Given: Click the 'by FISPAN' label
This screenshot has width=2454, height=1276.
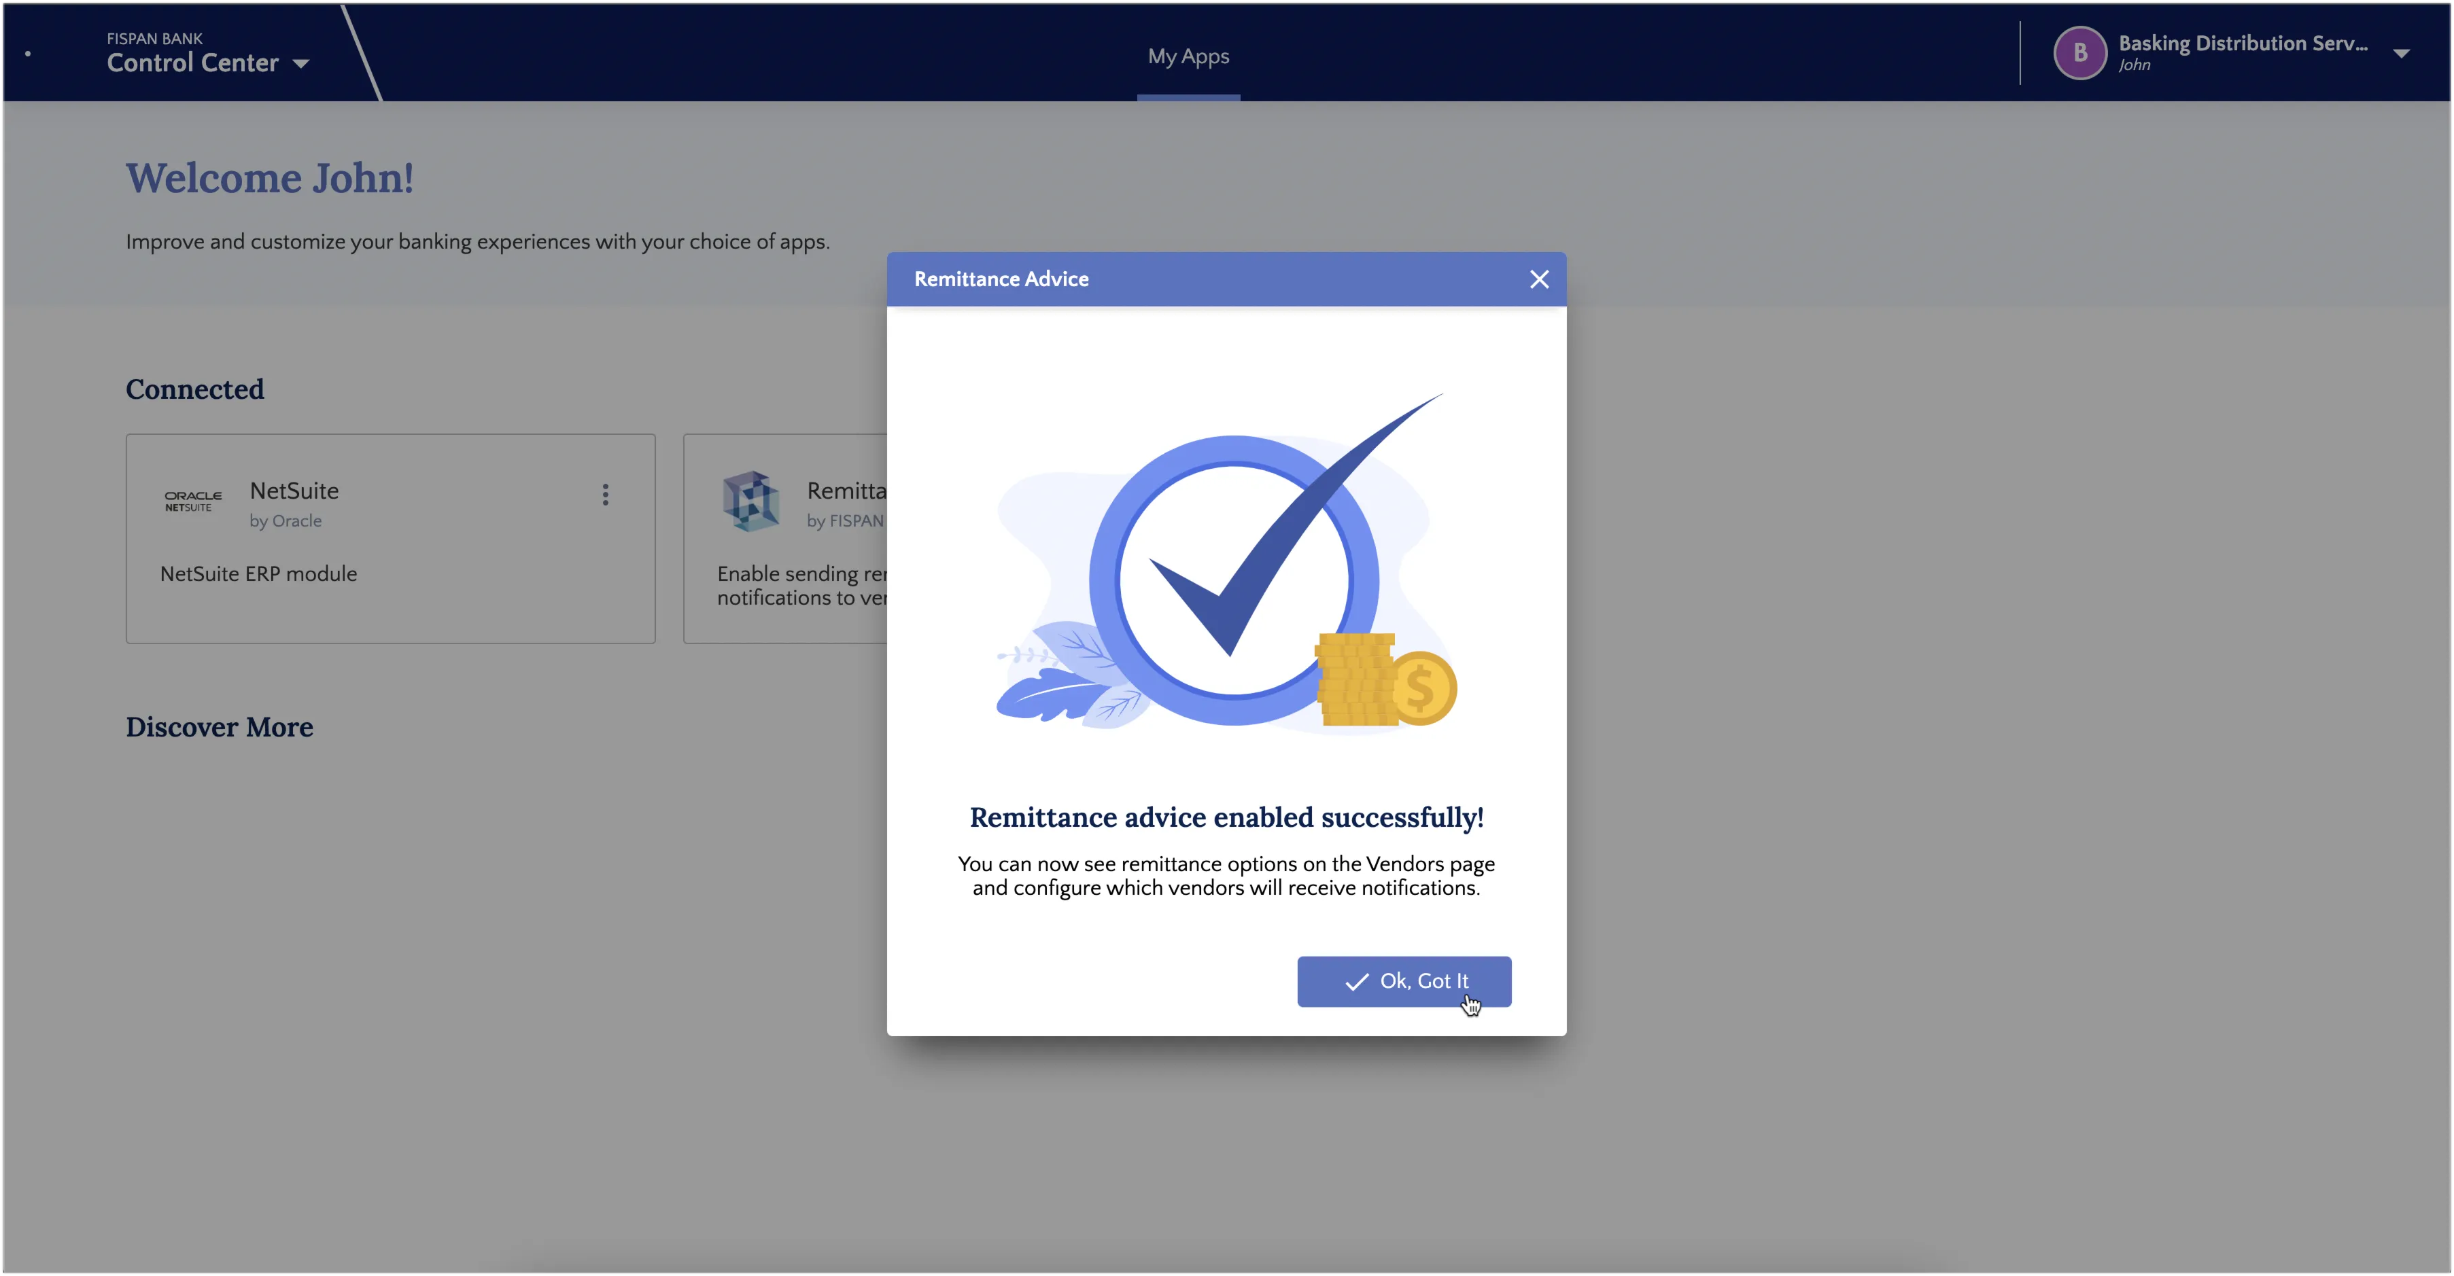Looking at the screenshot, I should [846, 521].
